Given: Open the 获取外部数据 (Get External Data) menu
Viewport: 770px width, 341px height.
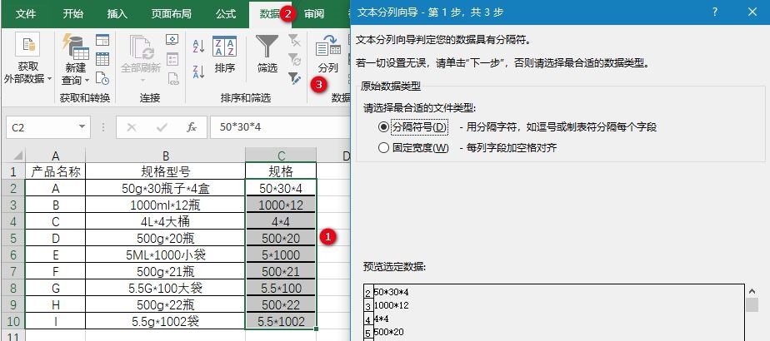Looking at the screenshot, I should click(x=28, y=58).
